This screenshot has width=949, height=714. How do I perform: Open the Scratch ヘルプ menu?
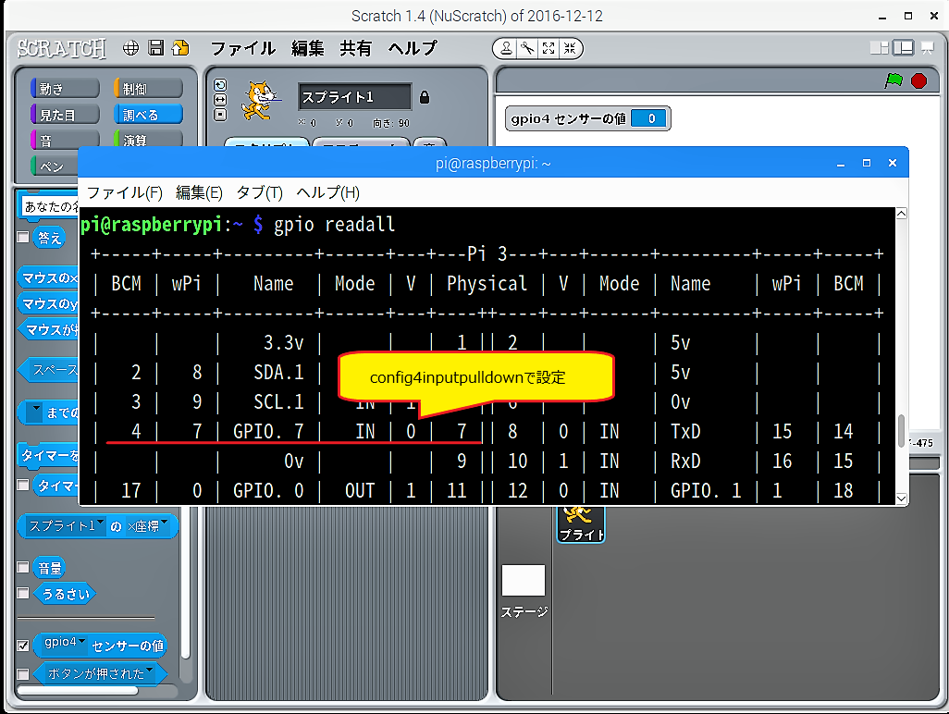pyautogui.click(x=413, y=48)
